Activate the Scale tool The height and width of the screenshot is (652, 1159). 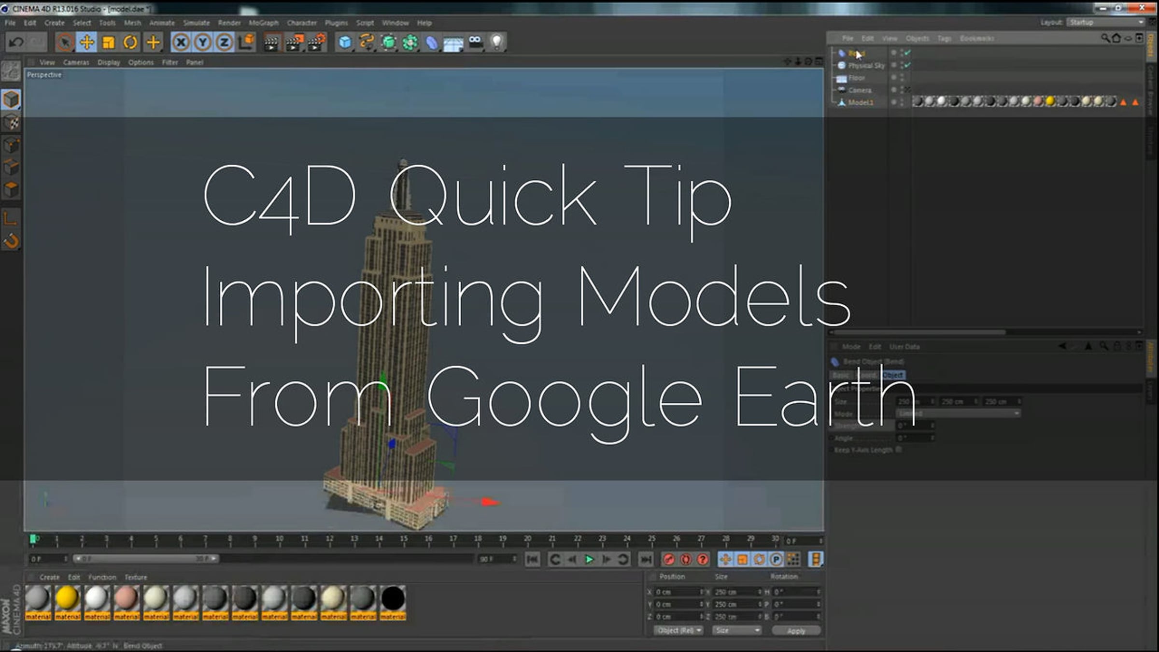coord(109,43)
